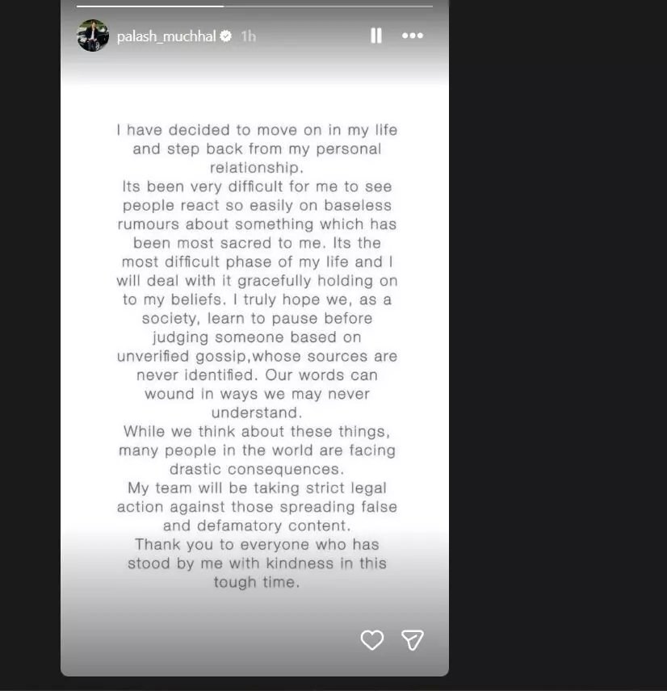Viewport: 667px width, 691px height.
Task: Click the "unverified gossip, whose sources are" line
Action: click(257, 356)
